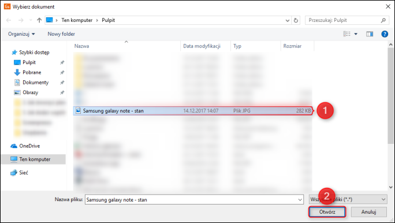Click the Otwórz button
The height and width of the screenshot is (223, 395).
(327, 212)
